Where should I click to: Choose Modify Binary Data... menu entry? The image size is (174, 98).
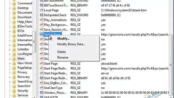point(71,44)
